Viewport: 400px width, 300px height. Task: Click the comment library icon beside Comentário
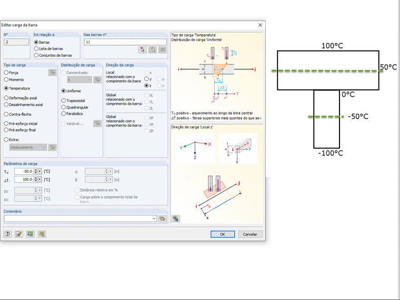pos(162,218)
